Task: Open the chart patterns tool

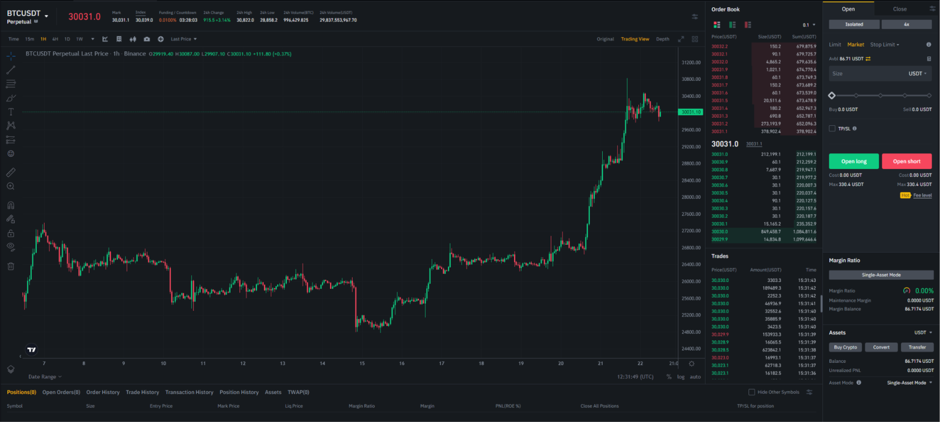Action: point(11,126)
